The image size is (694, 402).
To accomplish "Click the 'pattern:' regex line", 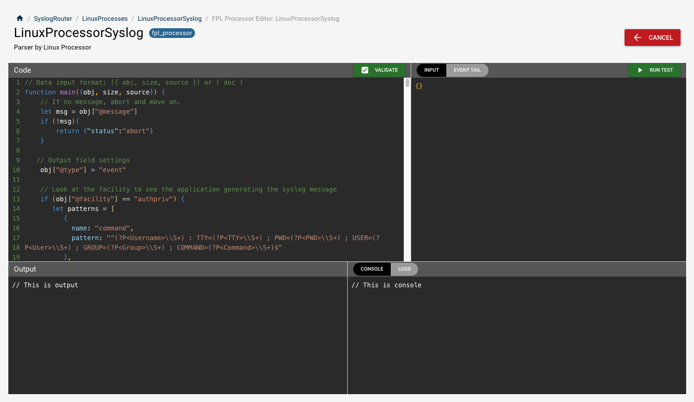I will click(225, 238).
